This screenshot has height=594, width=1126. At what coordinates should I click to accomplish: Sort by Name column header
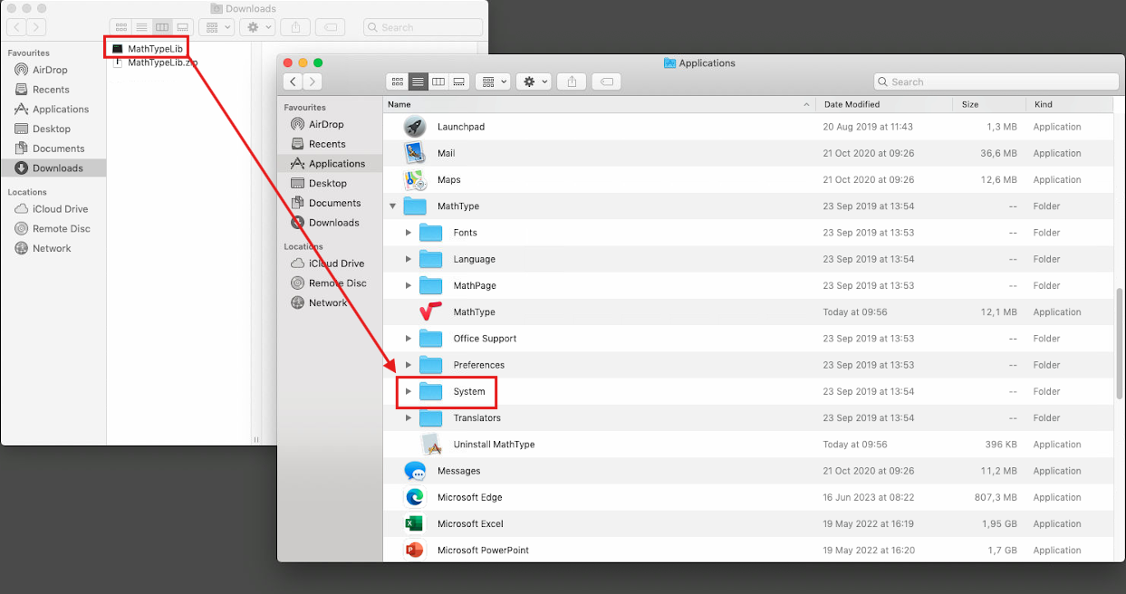599,104
